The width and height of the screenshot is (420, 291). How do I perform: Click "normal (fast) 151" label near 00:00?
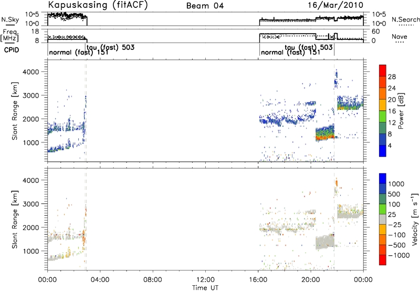[x=79, y=52]
